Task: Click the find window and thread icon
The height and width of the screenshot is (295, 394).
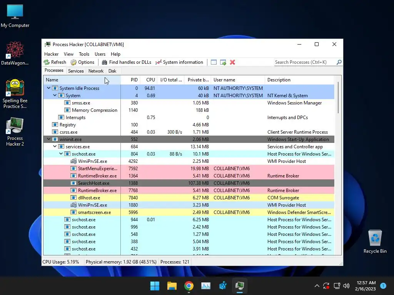Action: [223, 62]
